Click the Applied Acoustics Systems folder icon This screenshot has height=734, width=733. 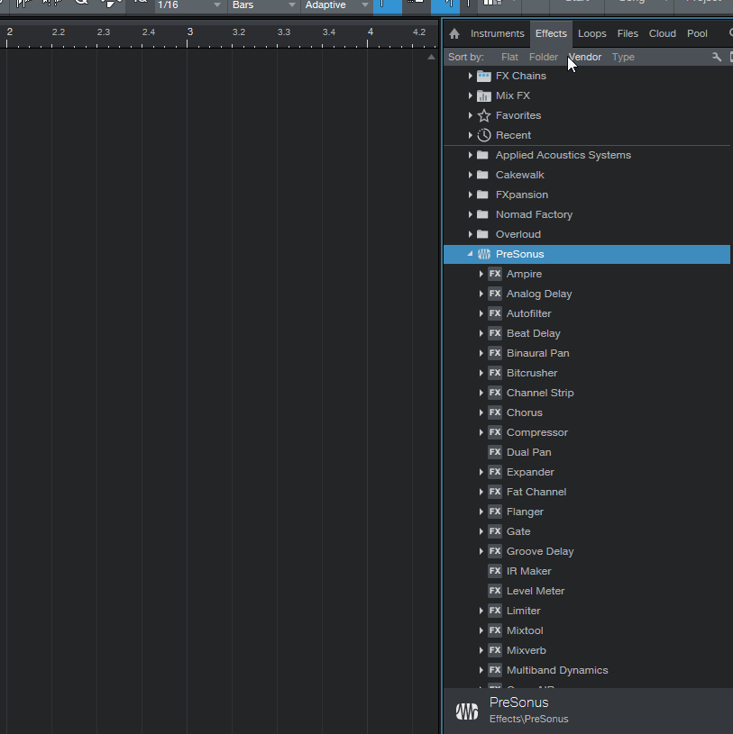point(482,155)
